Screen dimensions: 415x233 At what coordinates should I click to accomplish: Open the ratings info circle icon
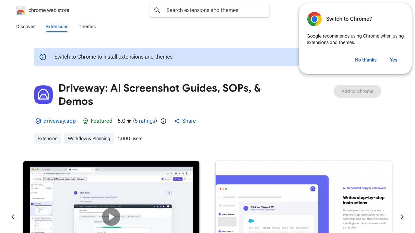163,121
